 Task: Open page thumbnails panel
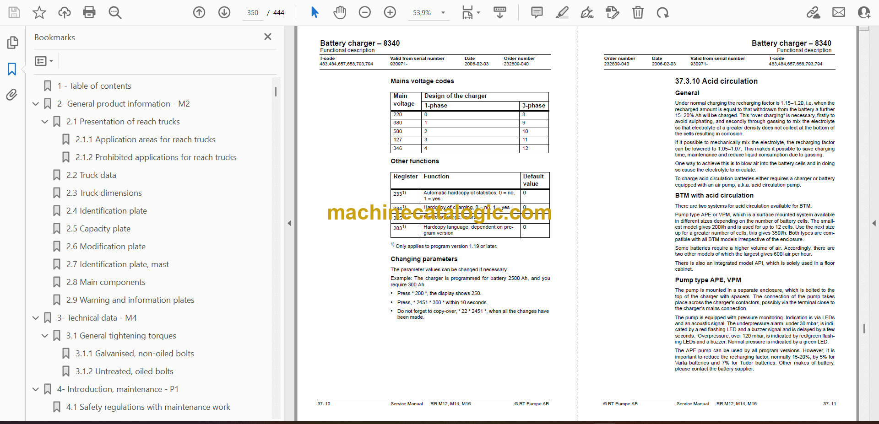(12, 43)
